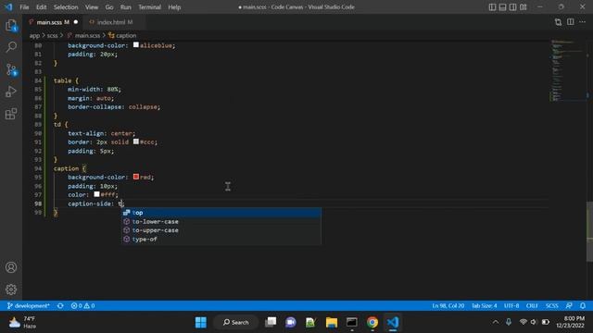The height and width of the screenshot is (333, 593).
Task: Switch to the index.html tab
Action: pyautogui.click(x=114, y=22)
